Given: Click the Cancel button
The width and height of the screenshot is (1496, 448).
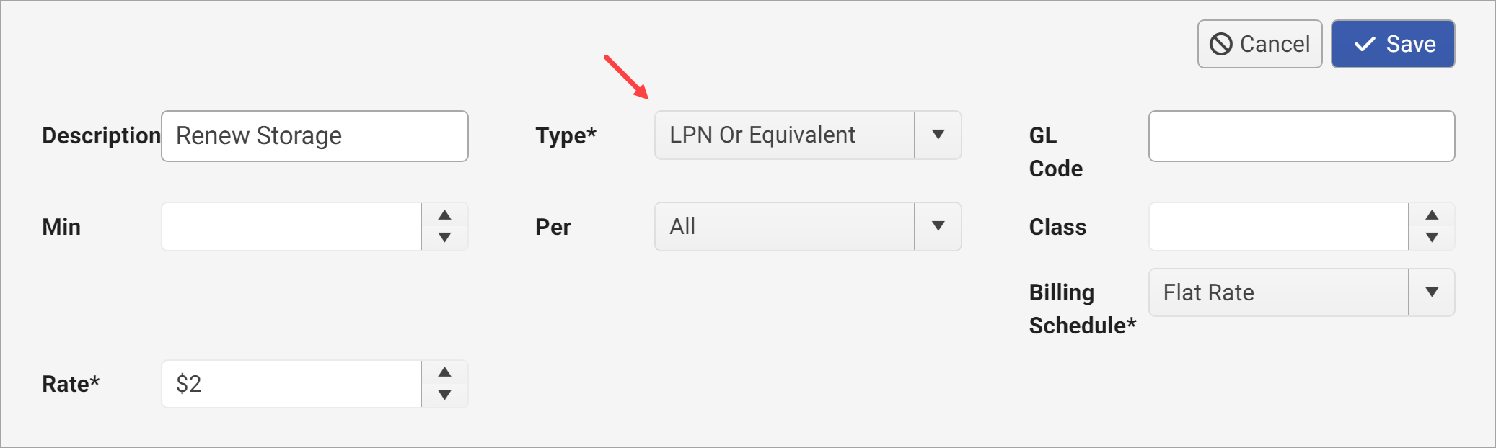Looking at the screenshot, I should tap(1259, 44).
